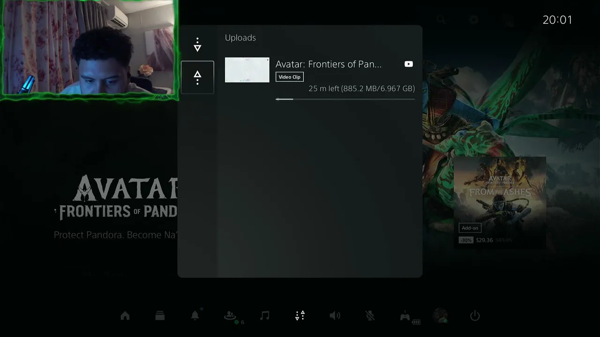Select the Downloads/Uploads icon in bottom bar
Viewport: 600px width, 337px height.
[x=300, y=315]
